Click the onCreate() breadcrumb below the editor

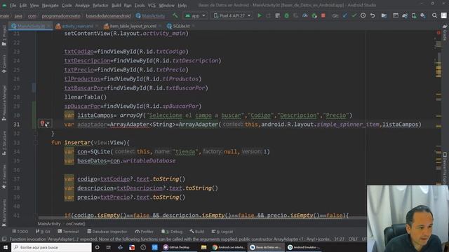point(76,224)
